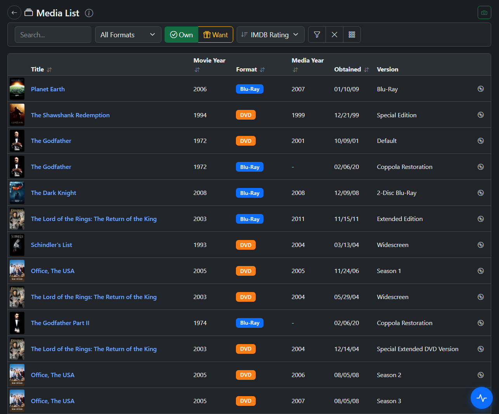This screenshot has height=414, width=499.
Task: Switch to grid view icon
Action: click(352, 35)
